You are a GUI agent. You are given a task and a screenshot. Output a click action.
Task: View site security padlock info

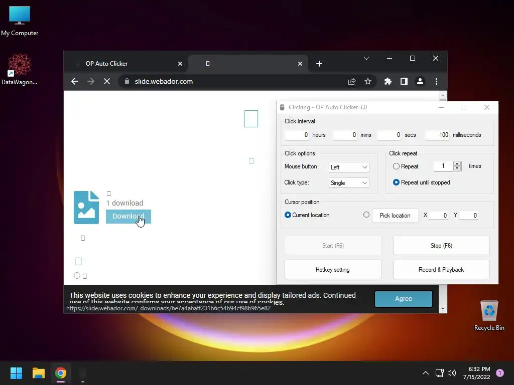pyautogui.click(x=127, y=81)
